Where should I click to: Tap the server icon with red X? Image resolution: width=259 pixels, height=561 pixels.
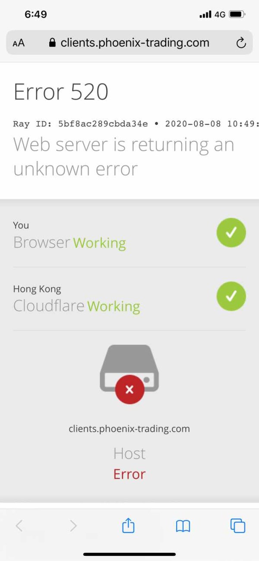[x=129, y=374]
